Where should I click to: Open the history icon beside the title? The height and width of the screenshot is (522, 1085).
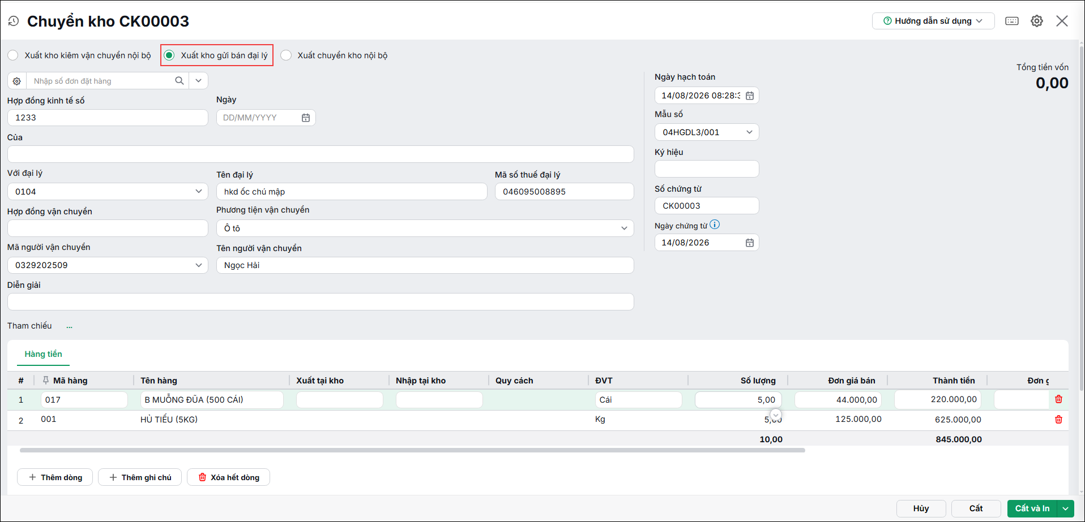tap(14, 21)
